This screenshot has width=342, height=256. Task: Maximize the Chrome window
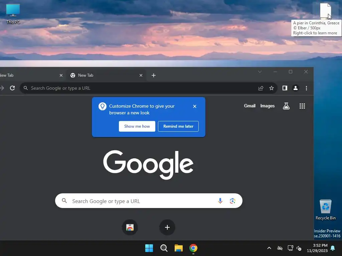pos(291,72)
